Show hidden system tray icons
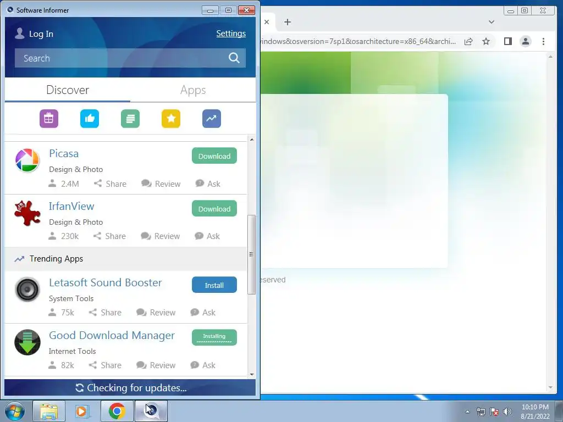Image resolution: width=563 pixels, height=422 pixels. 467,412
